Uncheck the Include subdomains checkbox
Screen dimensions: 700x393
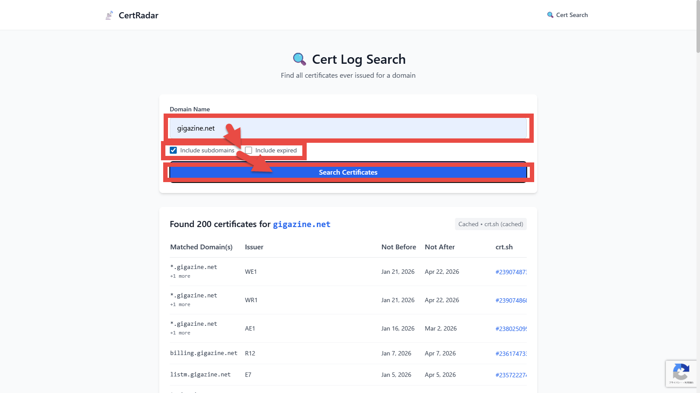point(173,150)
